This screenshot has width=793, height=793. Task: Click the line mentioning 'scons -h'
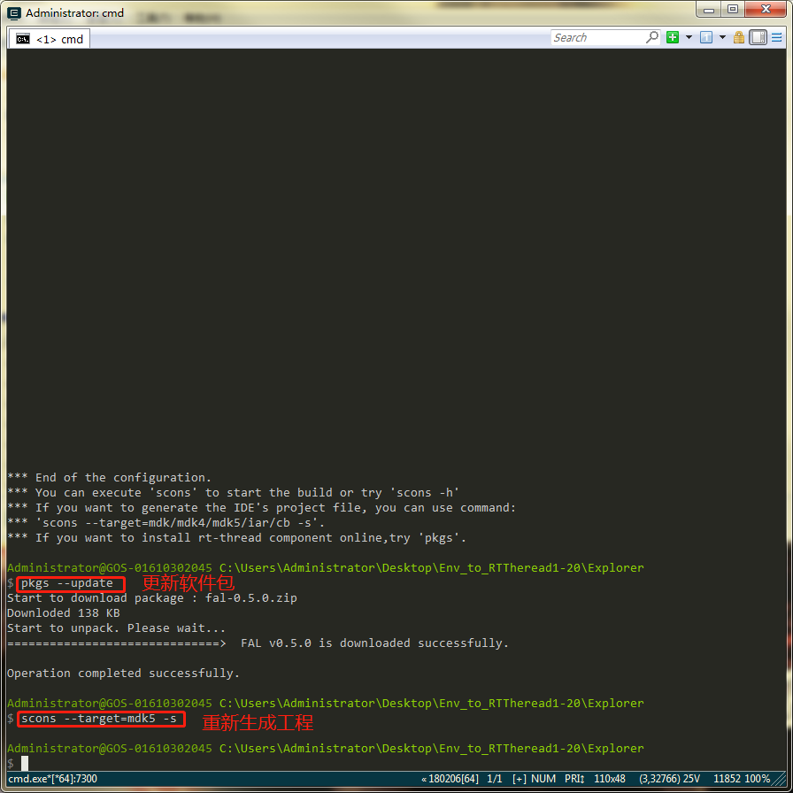[x=233, y=493]
